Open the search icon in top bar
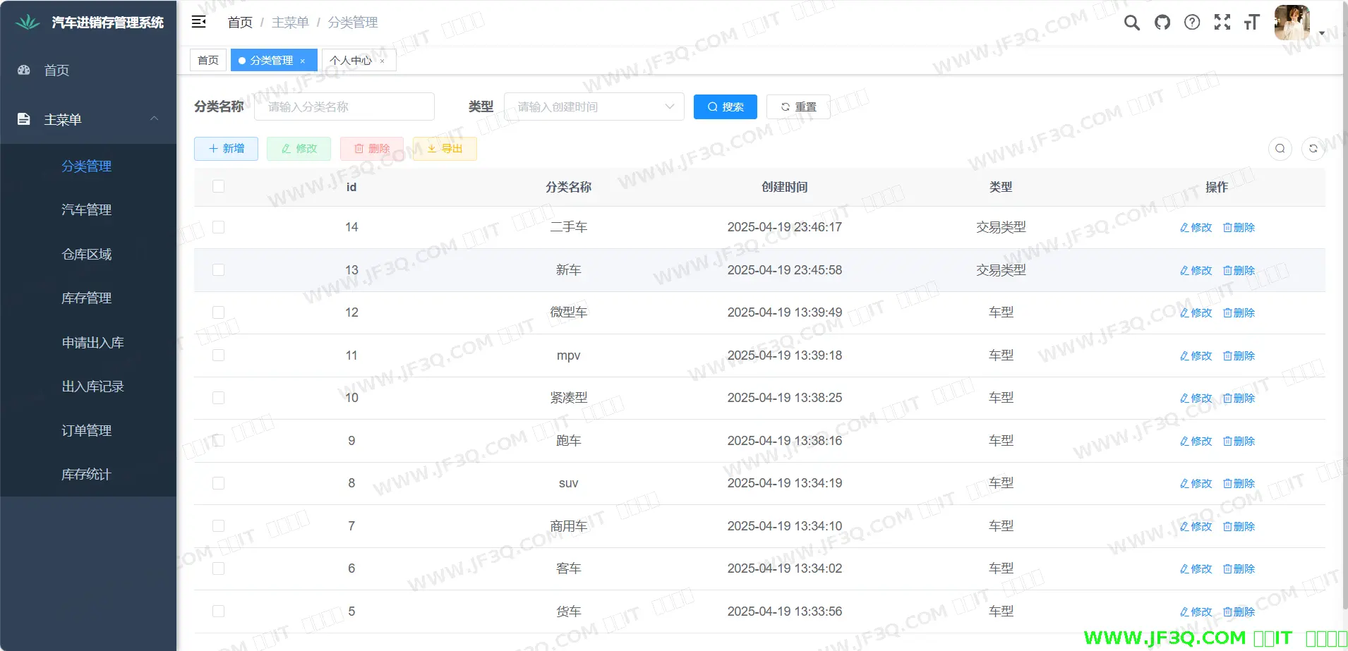Screen dimensions: 1348x651 tap(1131, 23)
